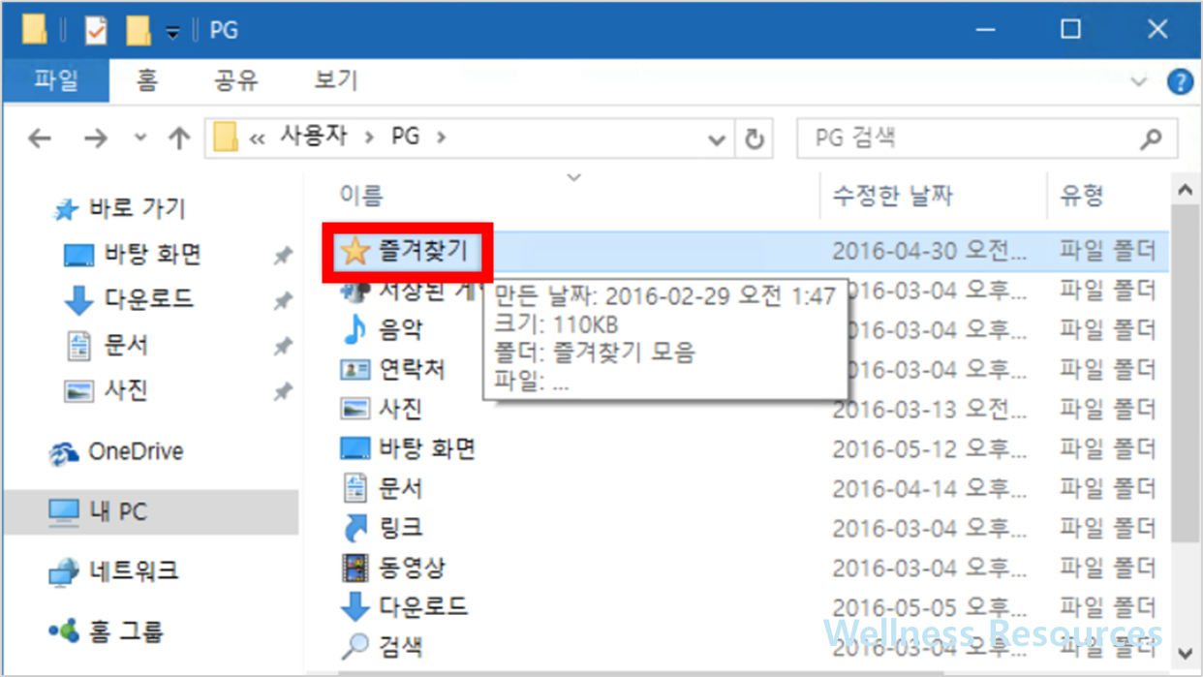This screenshot has height=677, width=1203.
Task: Select the 즐겨찾기 folder star icon
Action: click(355, 253)
